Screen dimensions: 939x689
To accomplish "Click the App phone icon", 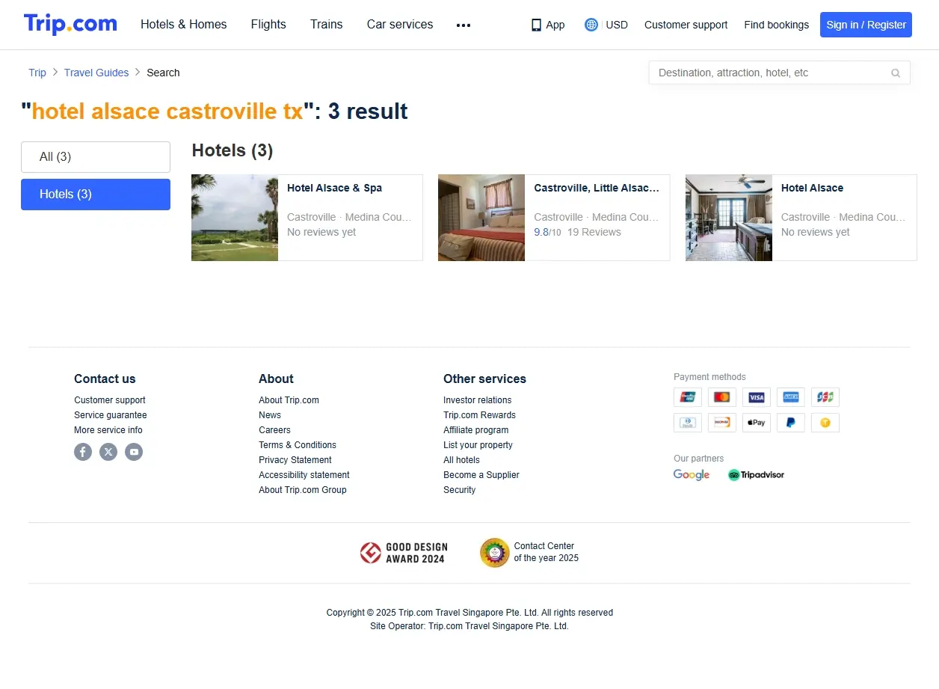I will click(536, 25).
